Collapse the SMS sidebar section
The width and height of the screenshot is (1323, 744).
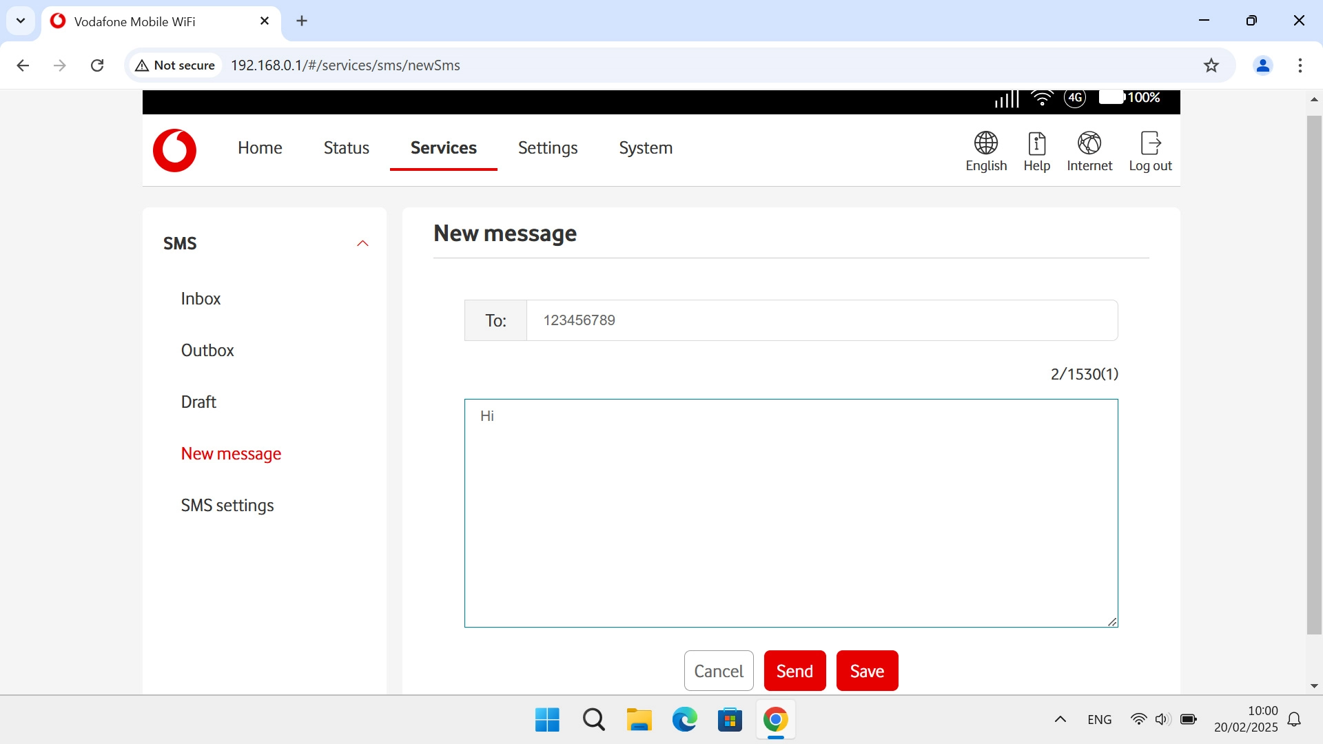(362, 243)
